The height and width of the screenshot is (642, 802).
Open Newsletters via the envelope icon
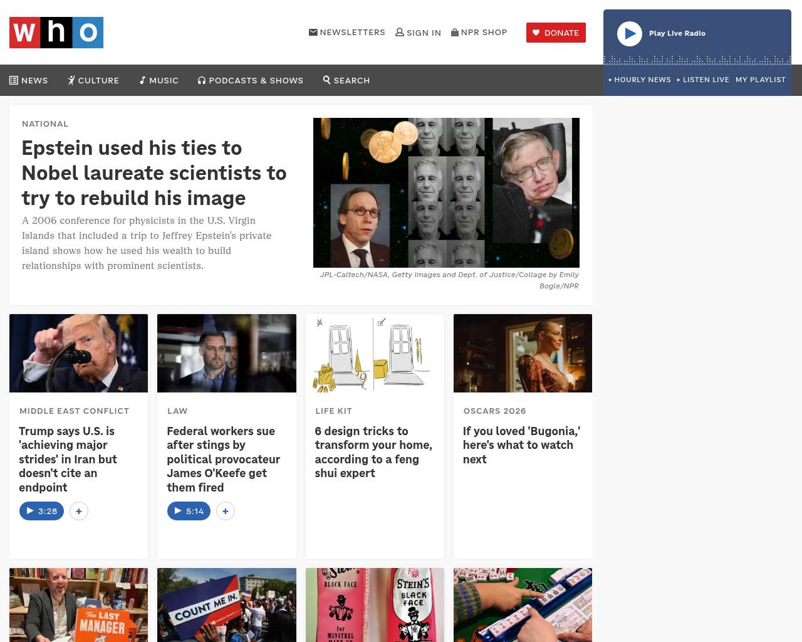(313, 32)
